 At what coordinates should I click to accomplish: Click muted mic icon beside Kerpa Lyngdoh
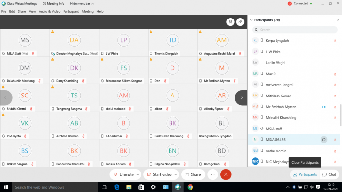click(335, 41)
